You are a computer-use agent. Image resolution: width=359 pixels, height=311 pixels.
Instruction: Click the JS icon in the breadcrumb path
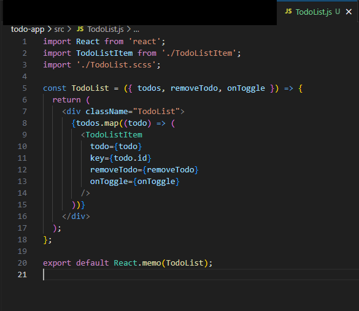(80, 29)
